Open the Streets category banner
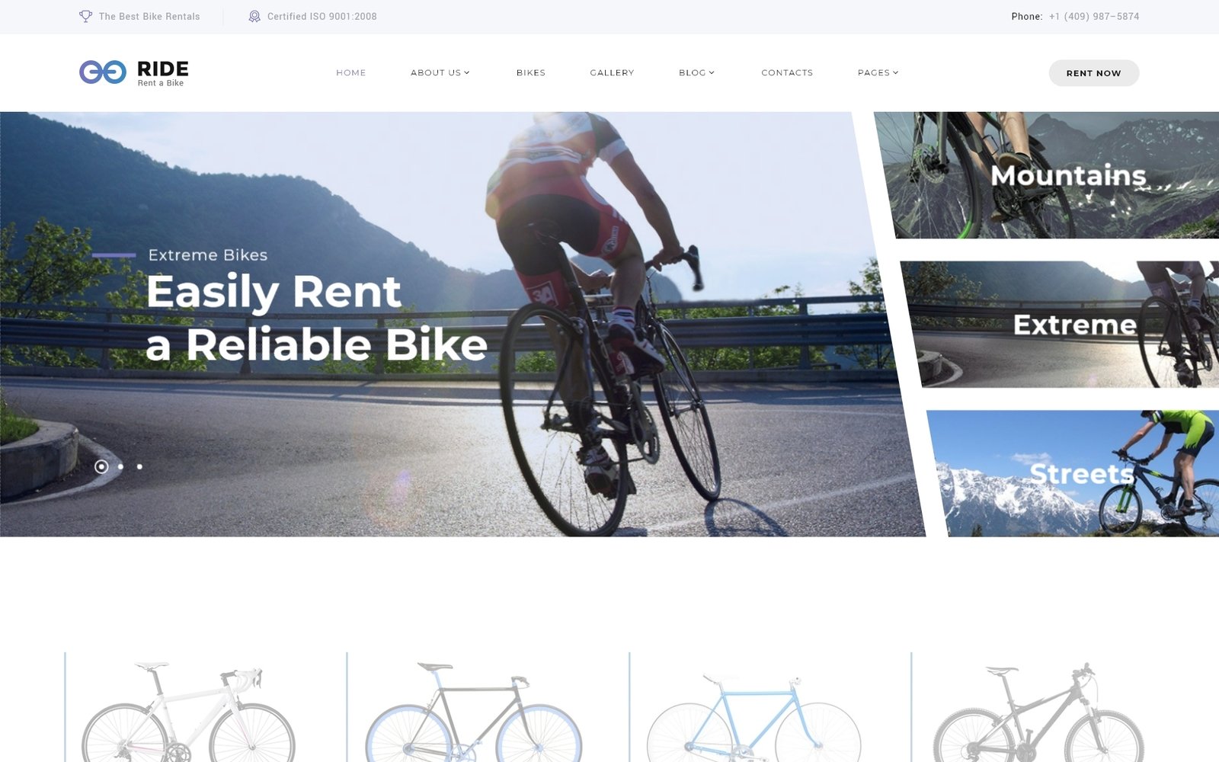 point(1073,473)
